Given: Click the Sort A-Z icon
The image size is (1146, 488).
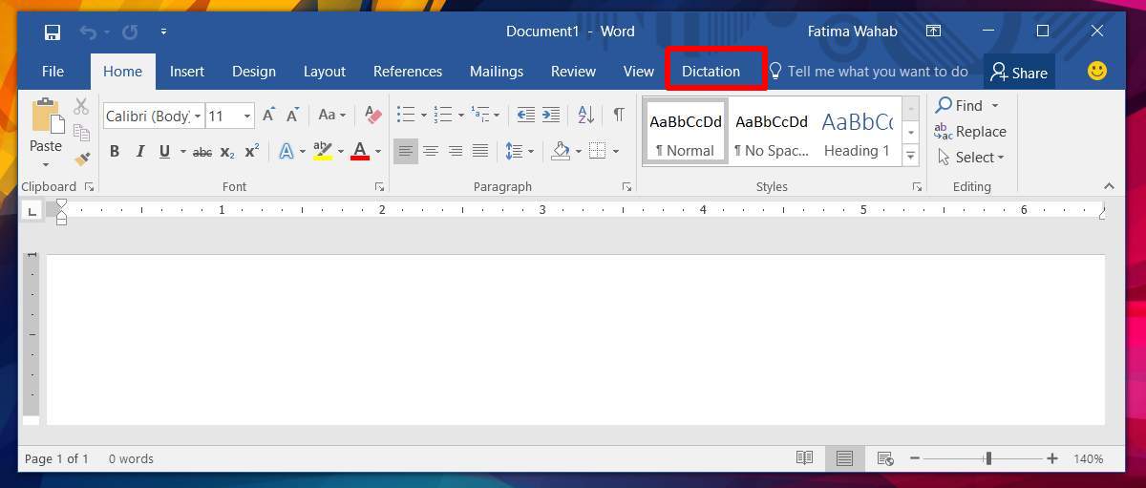Looking at the screenshot, I should 585,116.
